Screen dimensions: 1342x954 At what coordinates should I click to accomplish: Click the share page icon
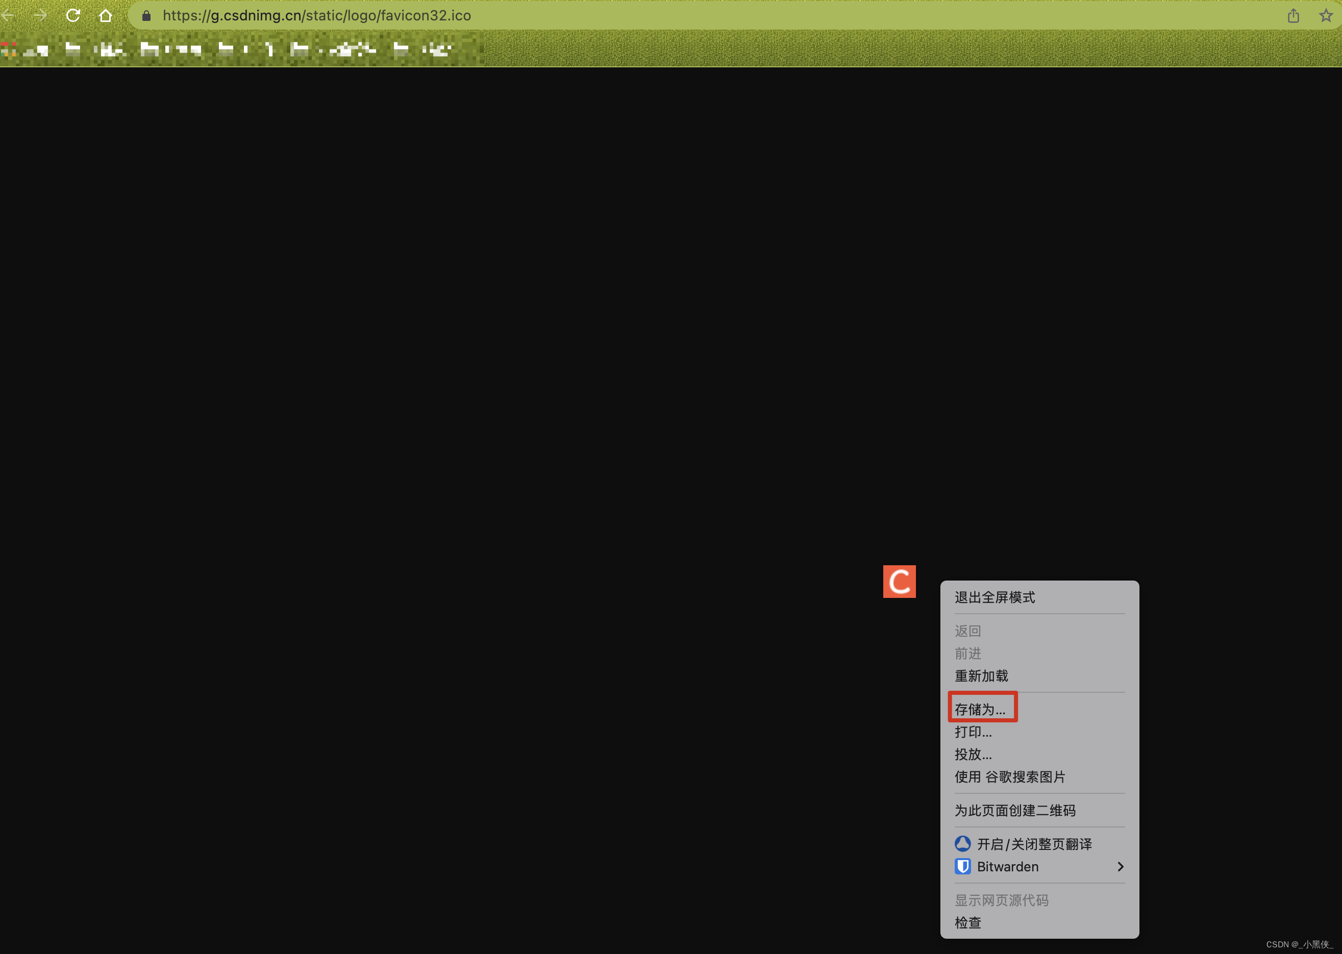tap(1293, 16)
